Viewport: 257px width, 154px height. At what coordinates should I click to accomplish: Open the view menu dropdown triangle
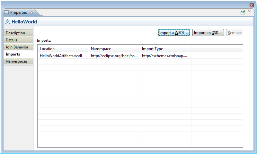tap(250, 11)
